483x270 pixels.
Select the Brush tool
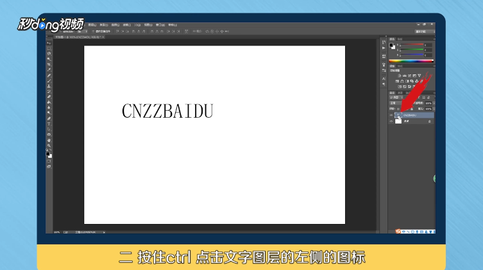(x=49, y=81)
